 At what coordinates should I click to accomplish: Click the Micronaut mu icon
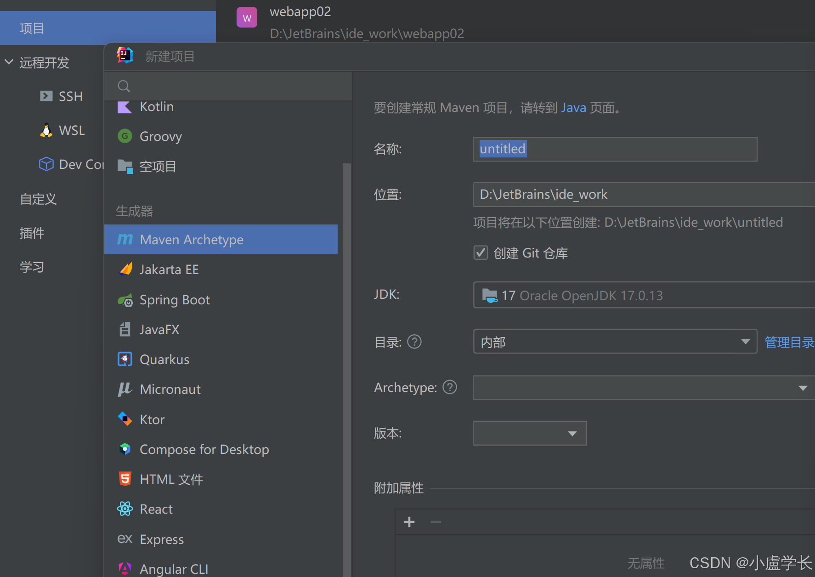click(125, 389)
